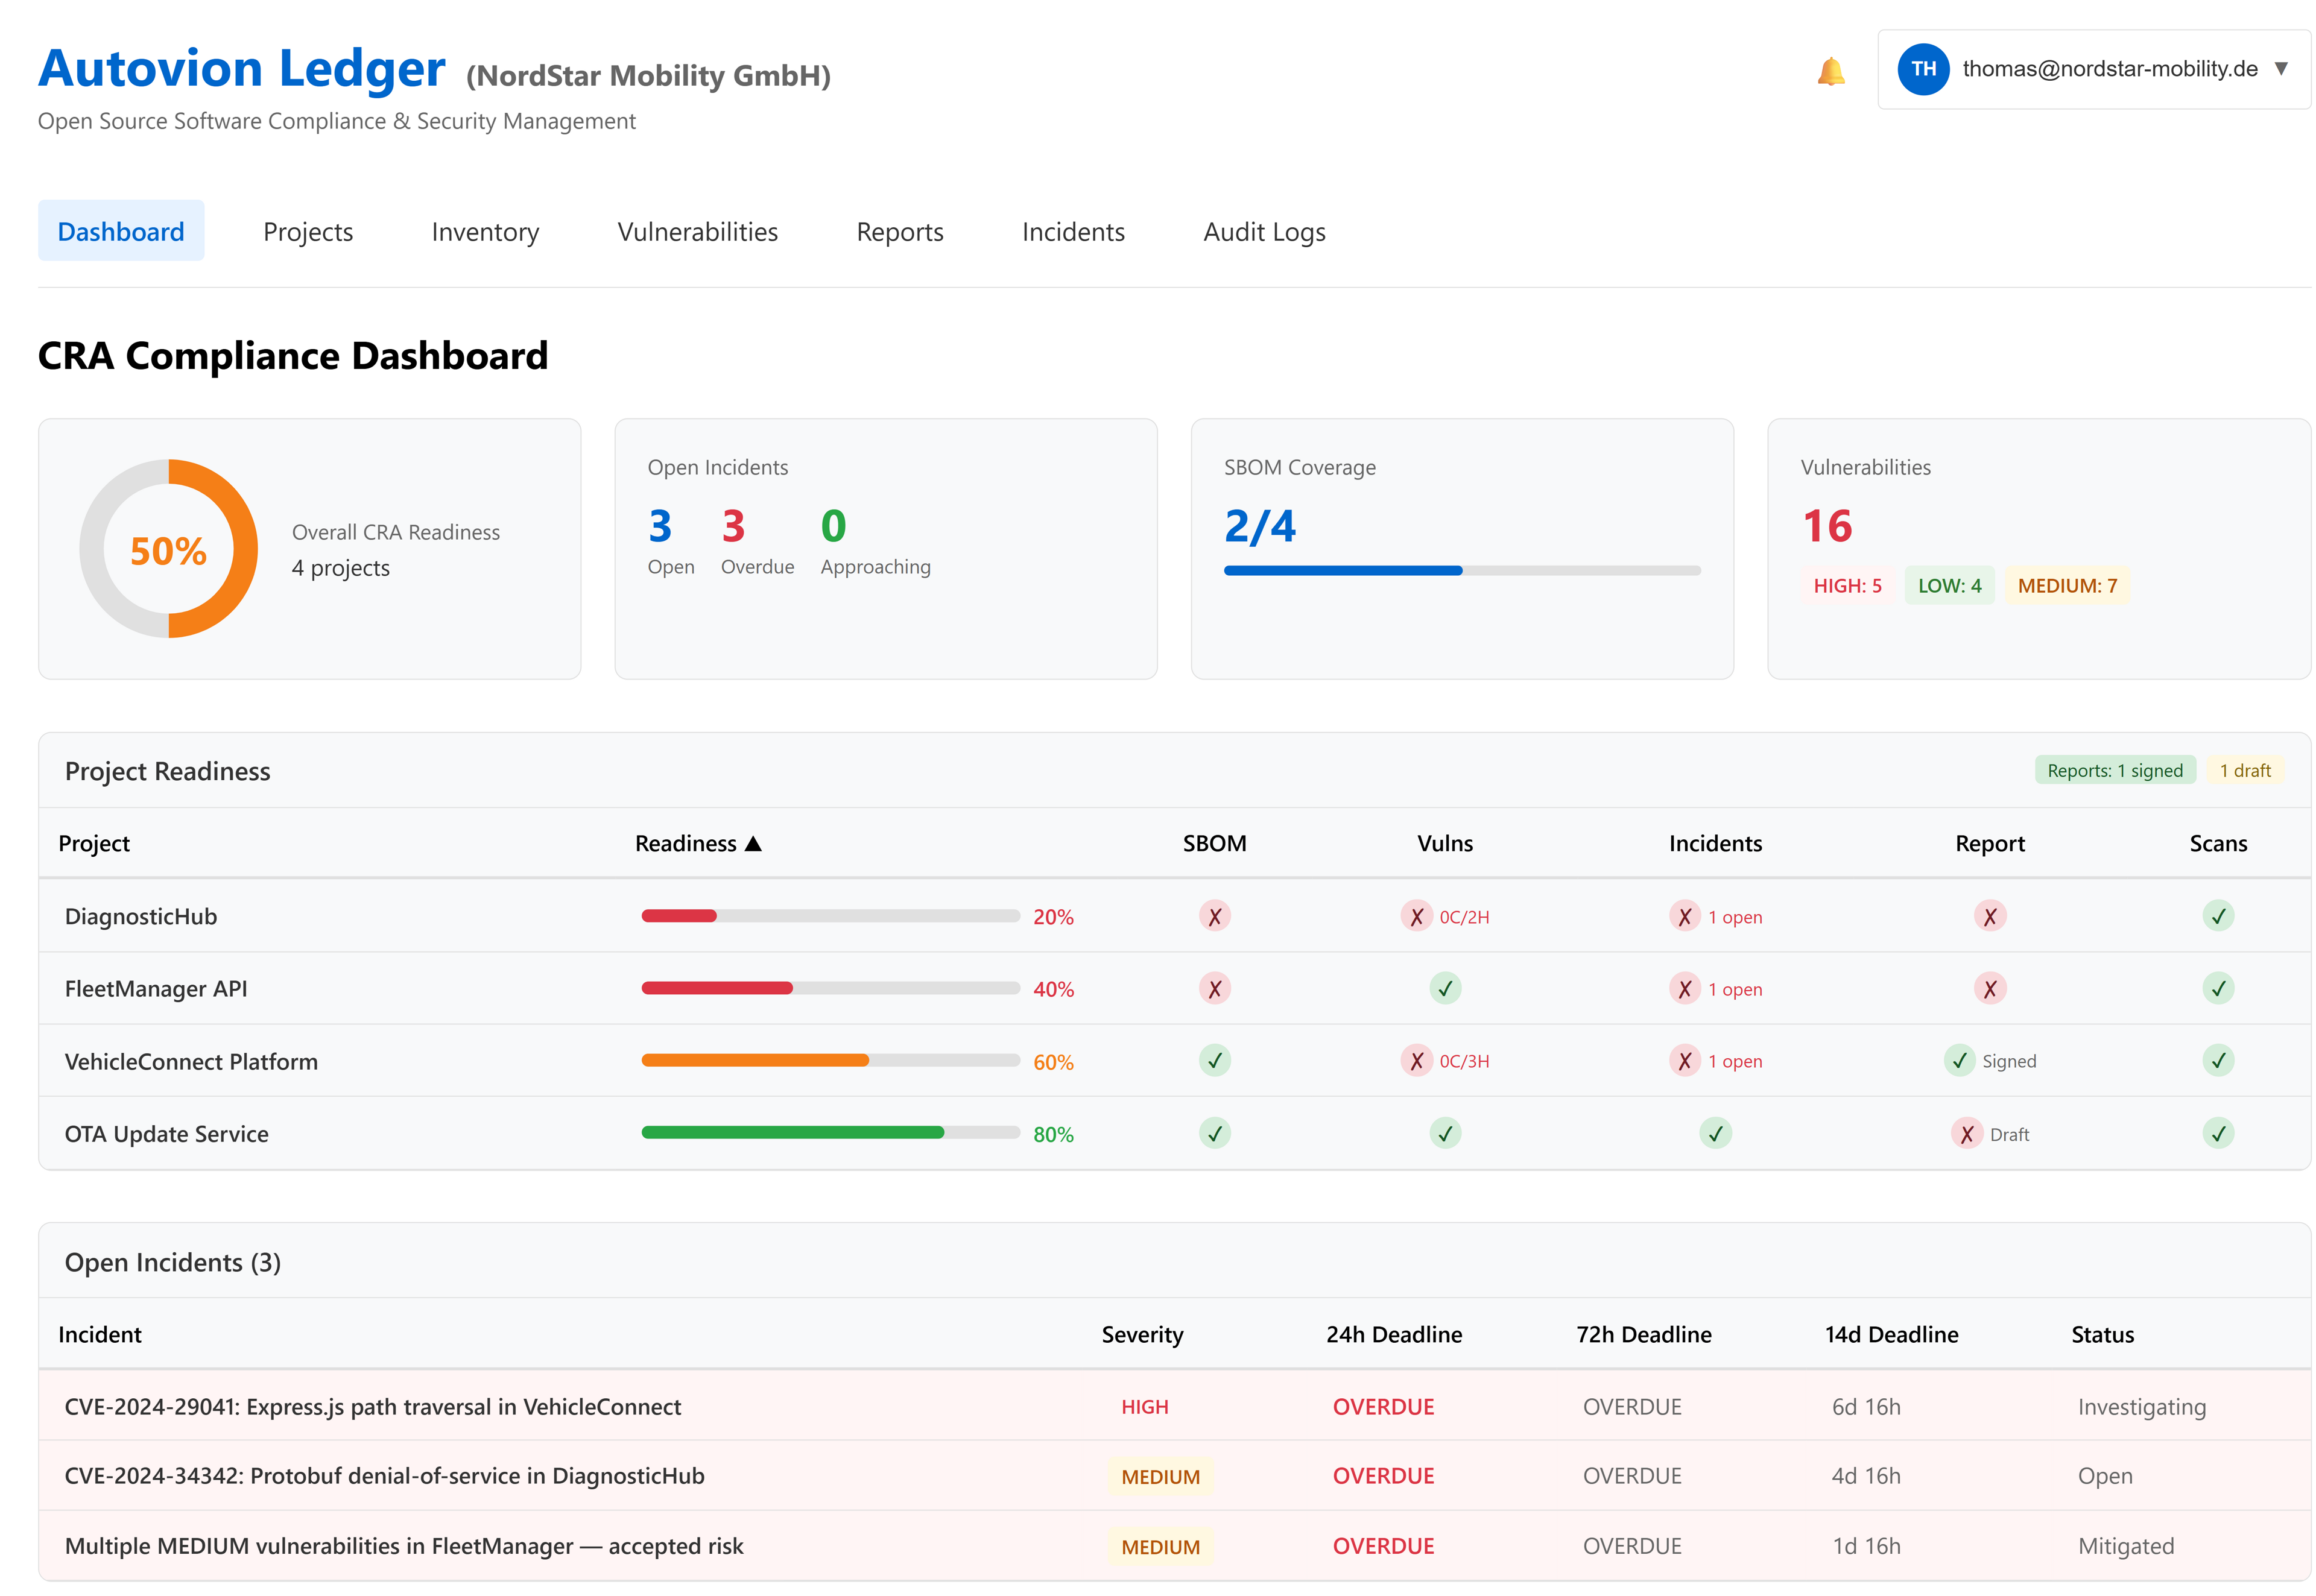Switch to the Vulnerabilities tab

(697, 231)
